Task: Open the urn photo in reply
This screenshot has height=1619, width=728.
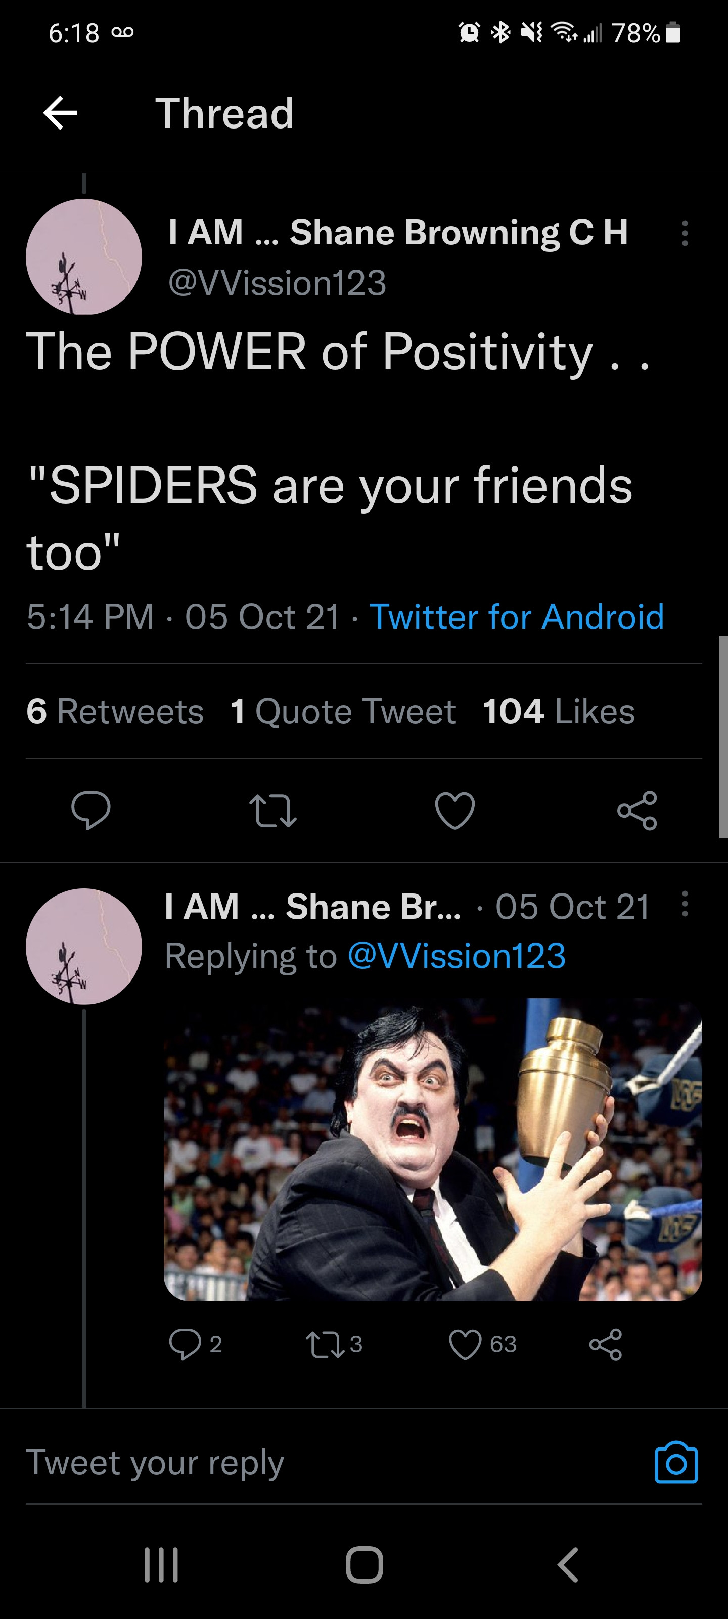Action: coord(432,1149)
